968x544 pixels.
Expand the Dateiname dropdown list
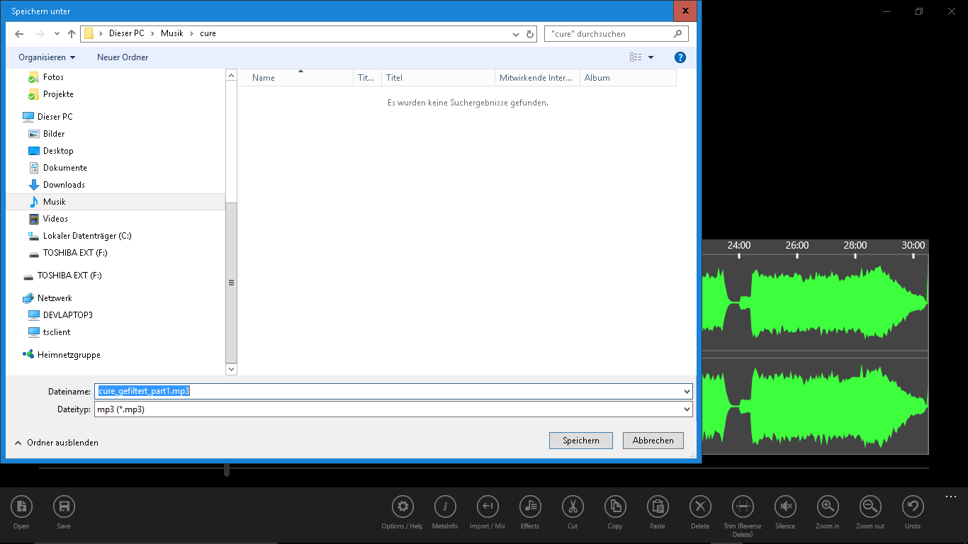tap(687, 391)
